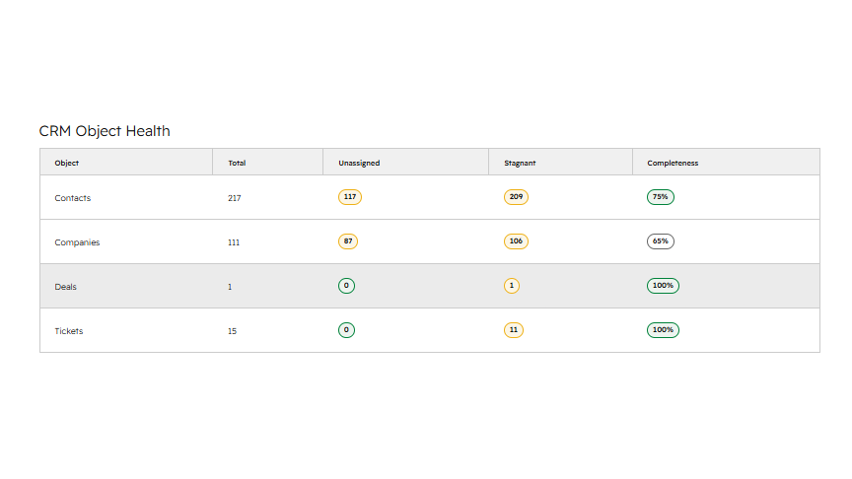Click the Contacts stagnant badge 209
The width and height of the screenshot is (852, 479).
click(516, 197)
